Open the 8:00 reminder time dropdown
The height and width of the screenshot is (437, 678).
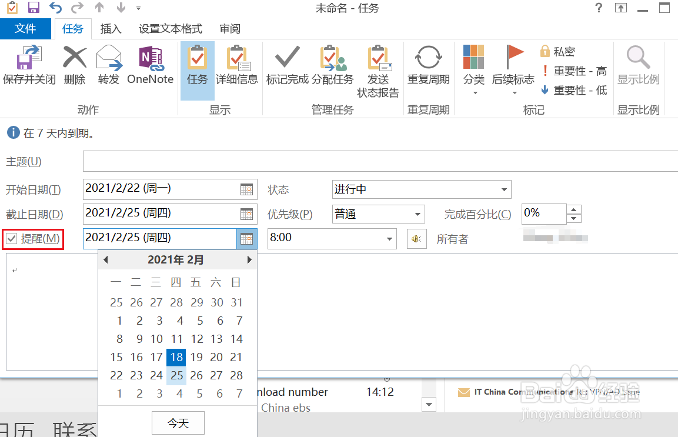388,239
